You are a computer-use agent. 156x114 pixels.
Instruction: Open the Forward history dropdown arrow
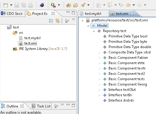(x=145, y=5)
